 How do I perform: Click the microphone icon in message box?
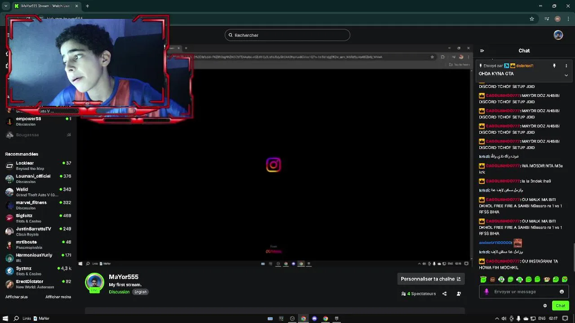(x=487, y=292)
